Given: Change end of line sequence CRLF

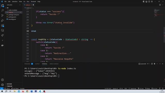Looking at the screenshot, I should (x=126, y=88).
